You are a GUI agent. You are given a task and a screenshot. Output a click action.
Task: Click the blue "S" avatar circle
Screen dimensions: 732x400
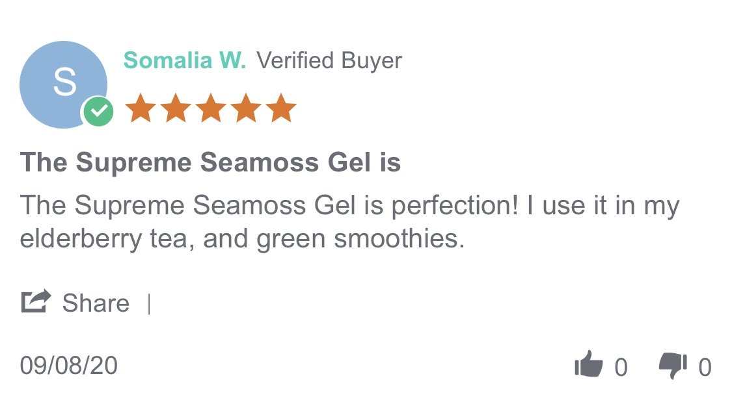click(x=63, y=83)
